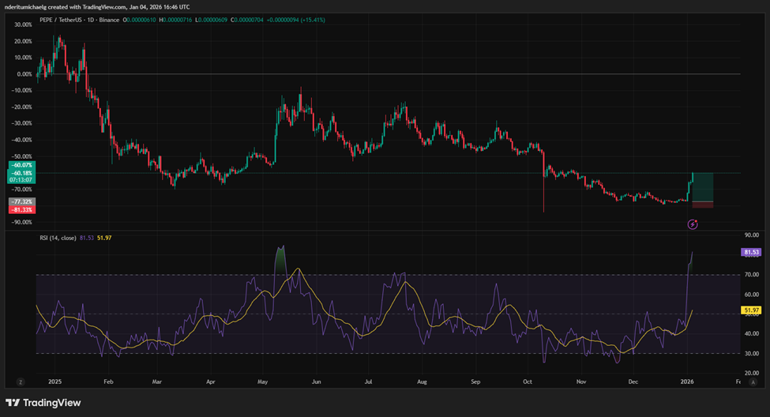
Task: Click the green overbought RSI peak in May
Action: [x=279, y=259]
